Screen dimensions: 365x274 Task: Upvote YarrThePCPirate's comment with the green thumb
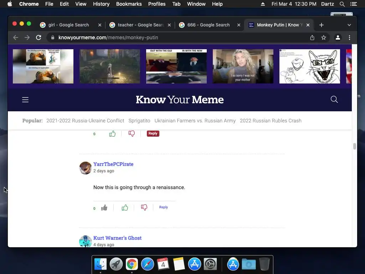pyautogui.click(x=125, y=207)
